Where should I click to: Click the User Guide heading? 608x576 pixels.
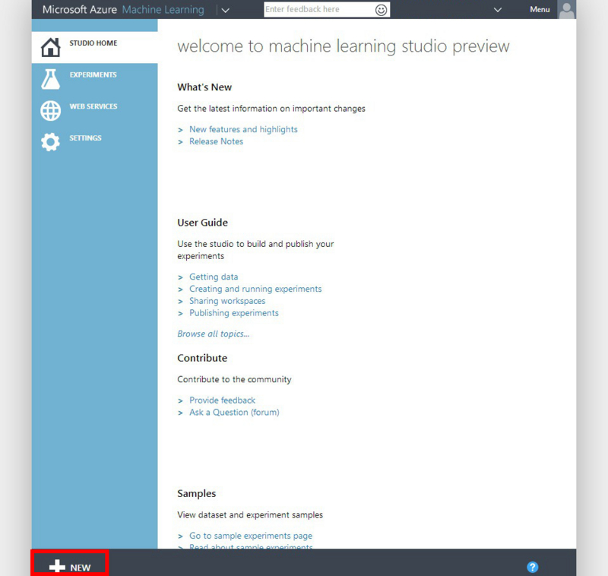(x=202, y=223)
